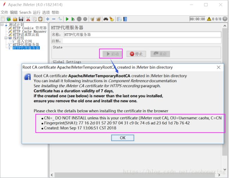229x178 pixels.
Task: Reset search with the yellow brush icon
Action: 112,19
